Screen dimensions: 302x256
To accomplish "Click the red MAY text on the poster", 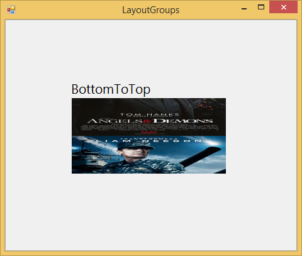I will click(149, 132).
